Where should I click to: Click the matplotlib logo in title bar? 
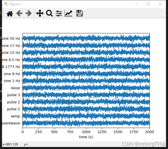[6, 4]
